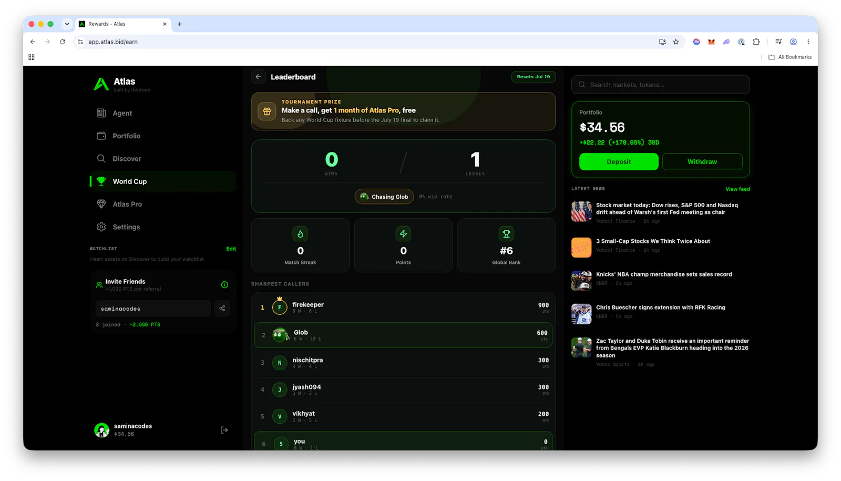Click the Chasing Glob badge

[384, 197]
